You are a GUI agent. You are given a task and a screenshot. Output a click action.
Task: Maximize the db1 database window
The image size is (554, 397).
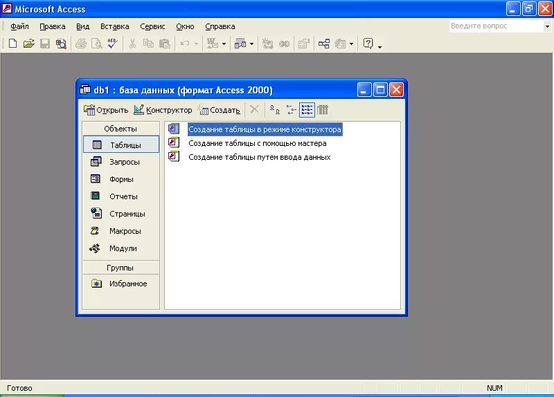point(380,90)
